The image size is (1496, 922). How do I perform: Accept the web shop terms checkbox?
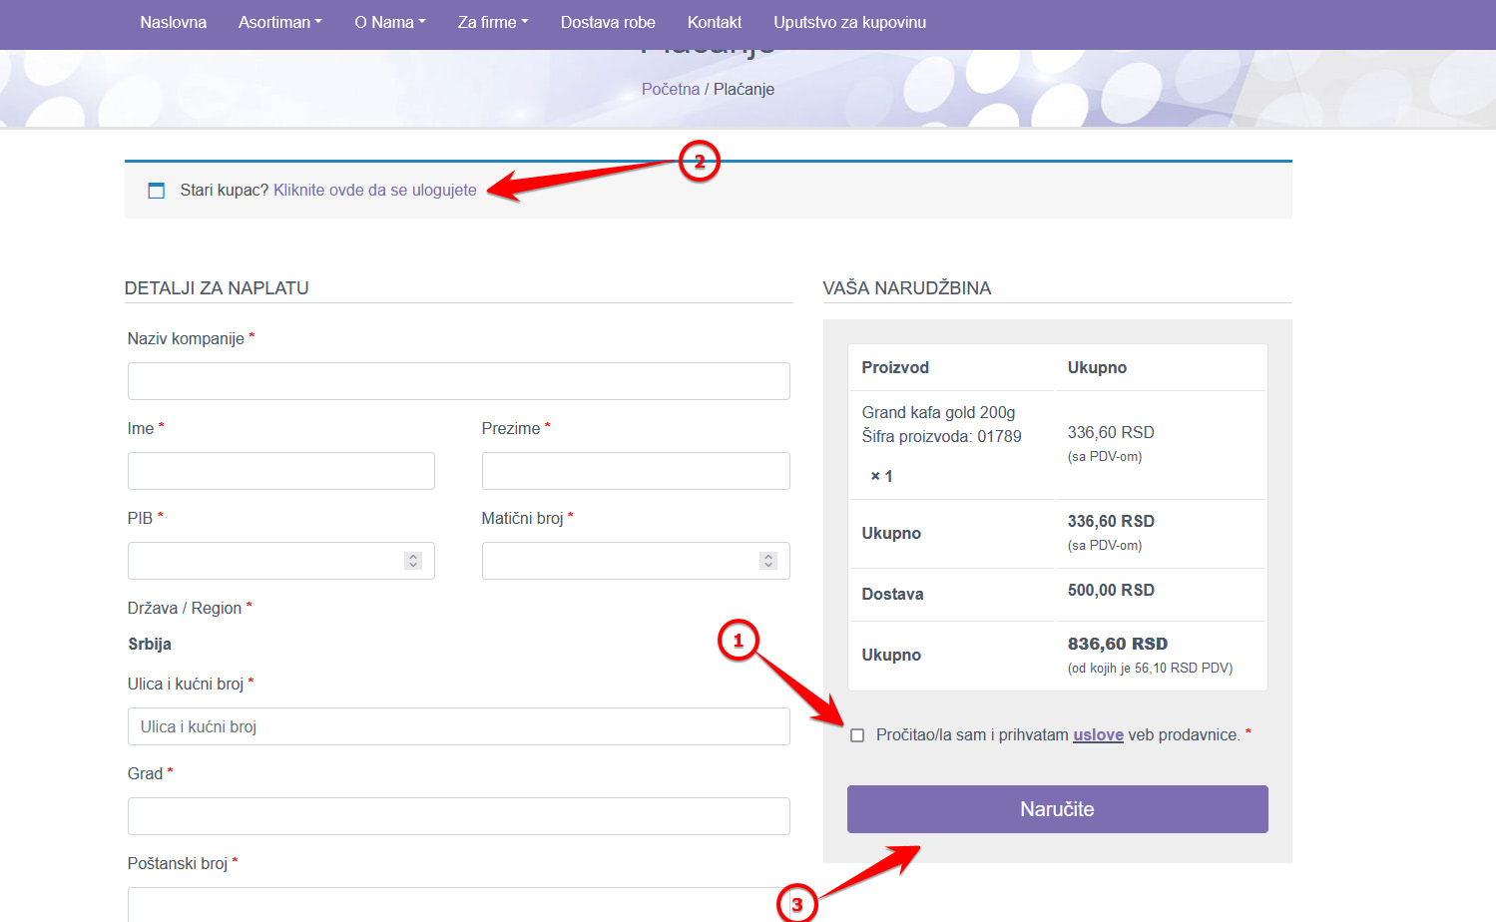click(857, 735)
